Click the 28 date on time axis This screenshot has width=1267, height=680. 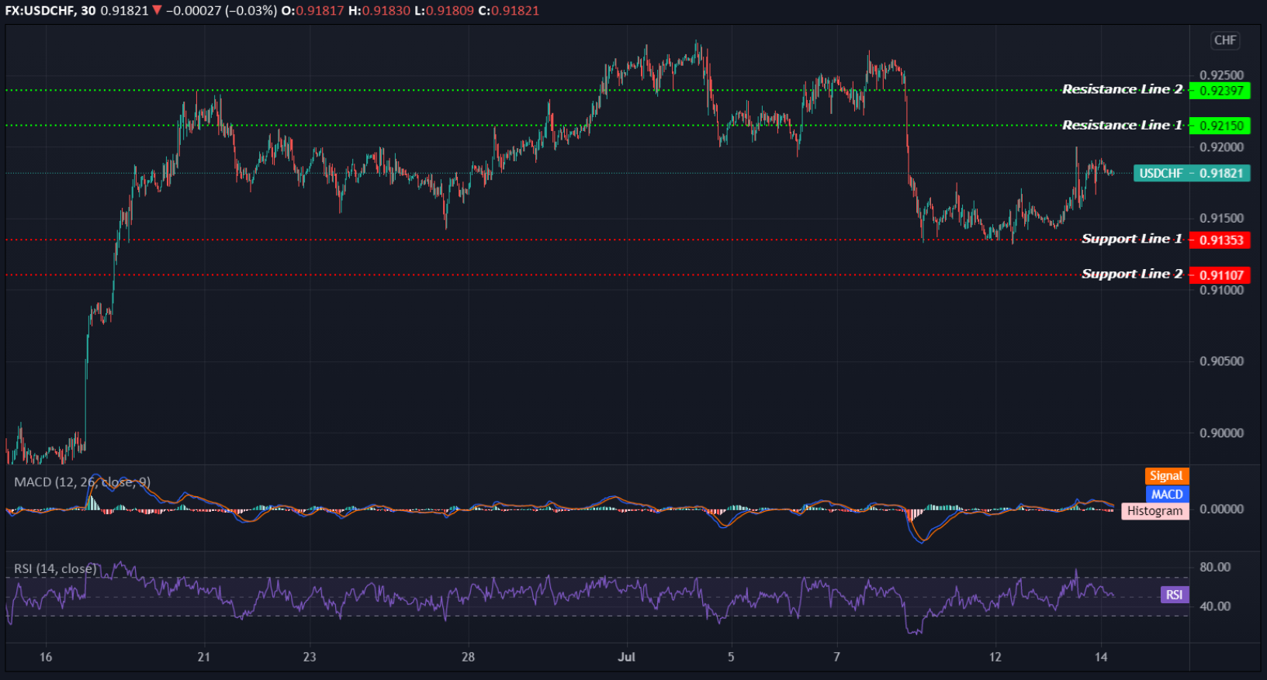click(x=468, y=658)
